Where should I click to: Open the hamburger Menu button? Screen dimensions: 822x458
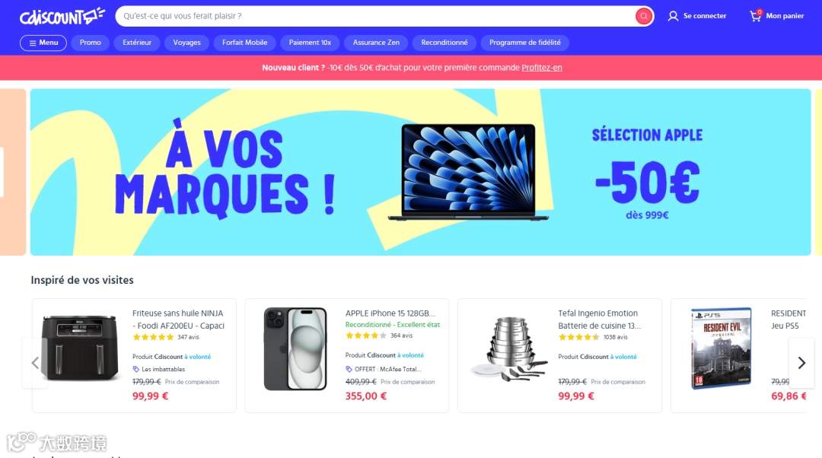point(43,43)
